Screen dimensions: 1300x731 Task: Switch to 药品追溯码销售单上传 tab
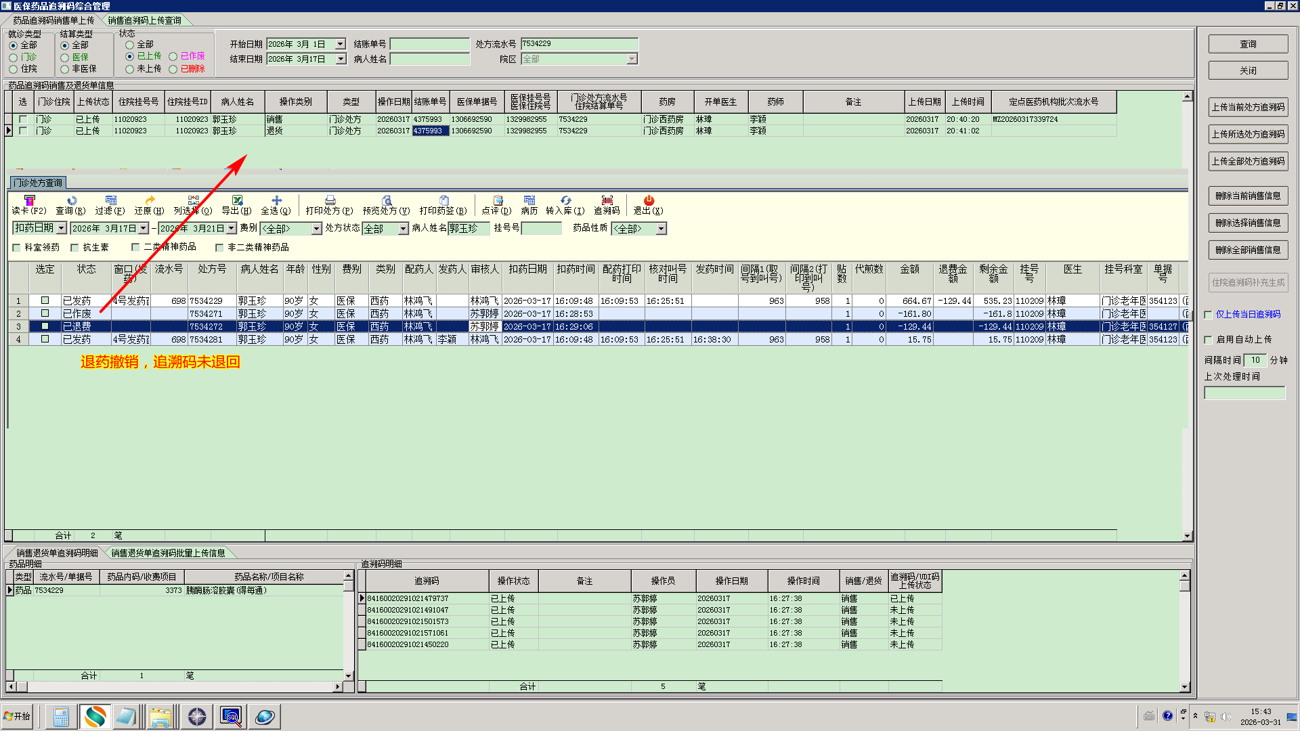[x=53, y=20]
